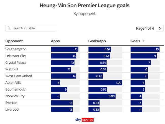Click West Ham United row label
This screenshot has height=124, width=165.
(x=19, y=76)
